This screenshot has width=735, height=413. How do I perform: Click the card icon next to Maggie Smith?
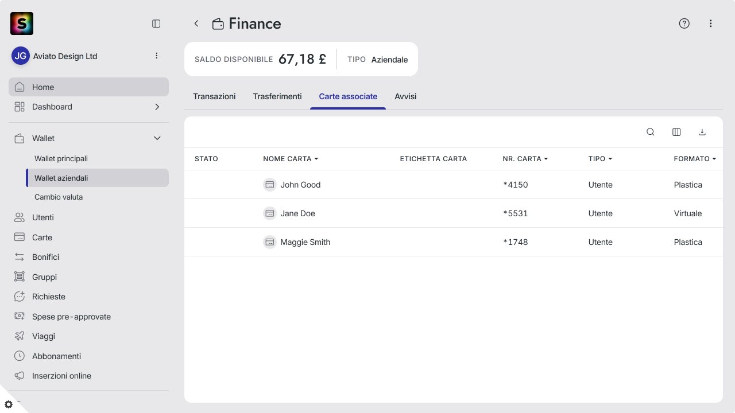[270, 242]
